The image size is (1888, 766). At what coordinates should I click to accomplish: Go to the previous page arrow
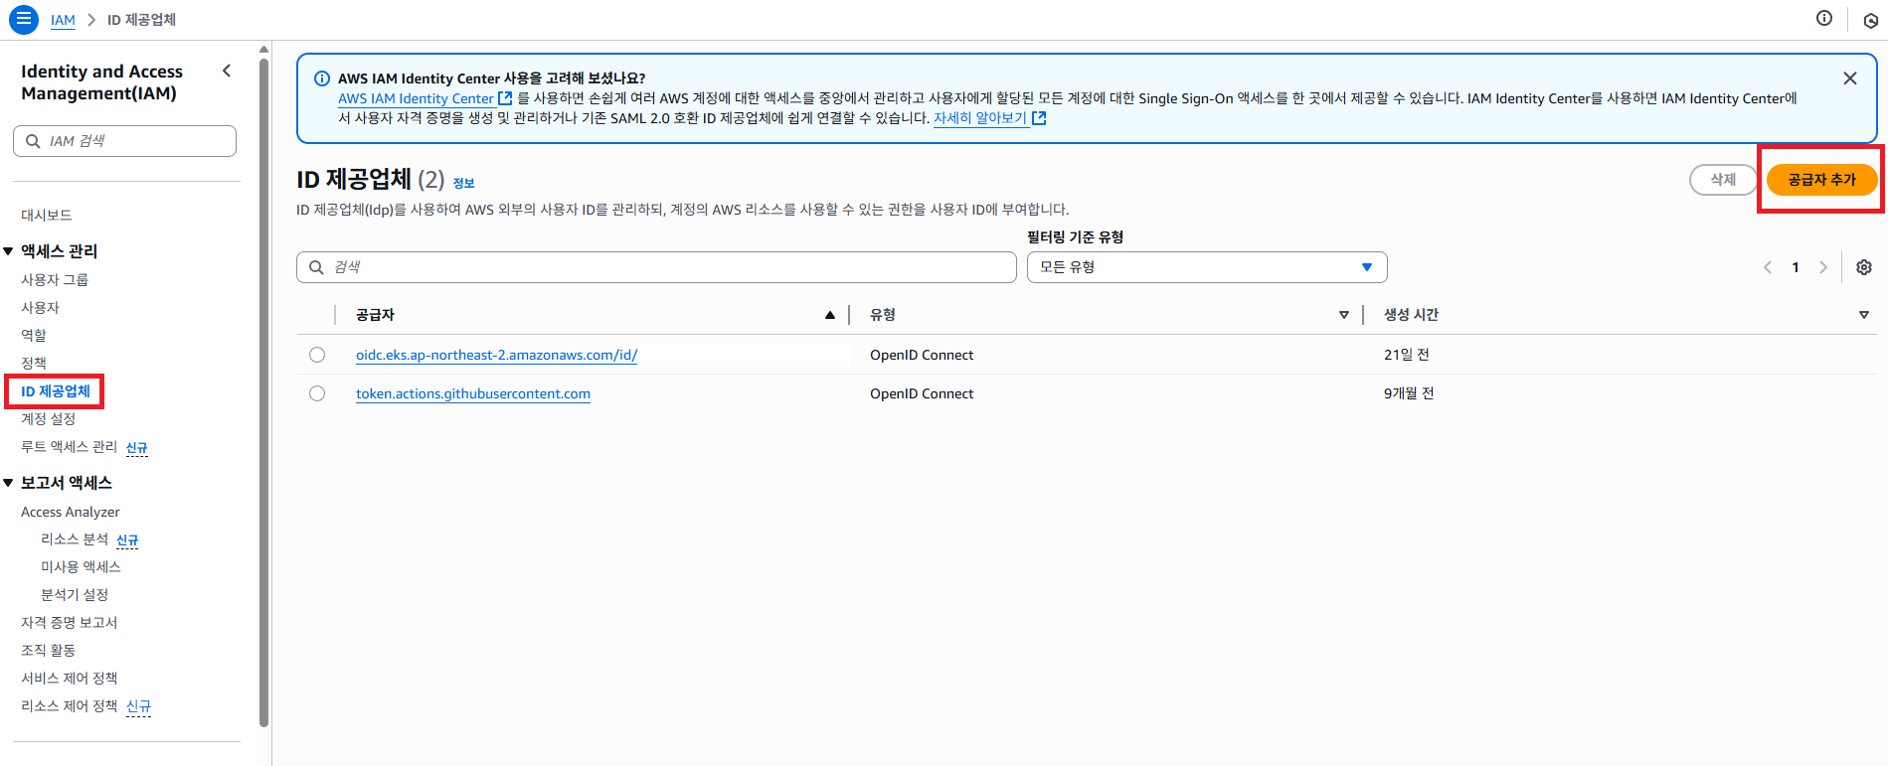pyautogui.click(x=1768, y=267)
